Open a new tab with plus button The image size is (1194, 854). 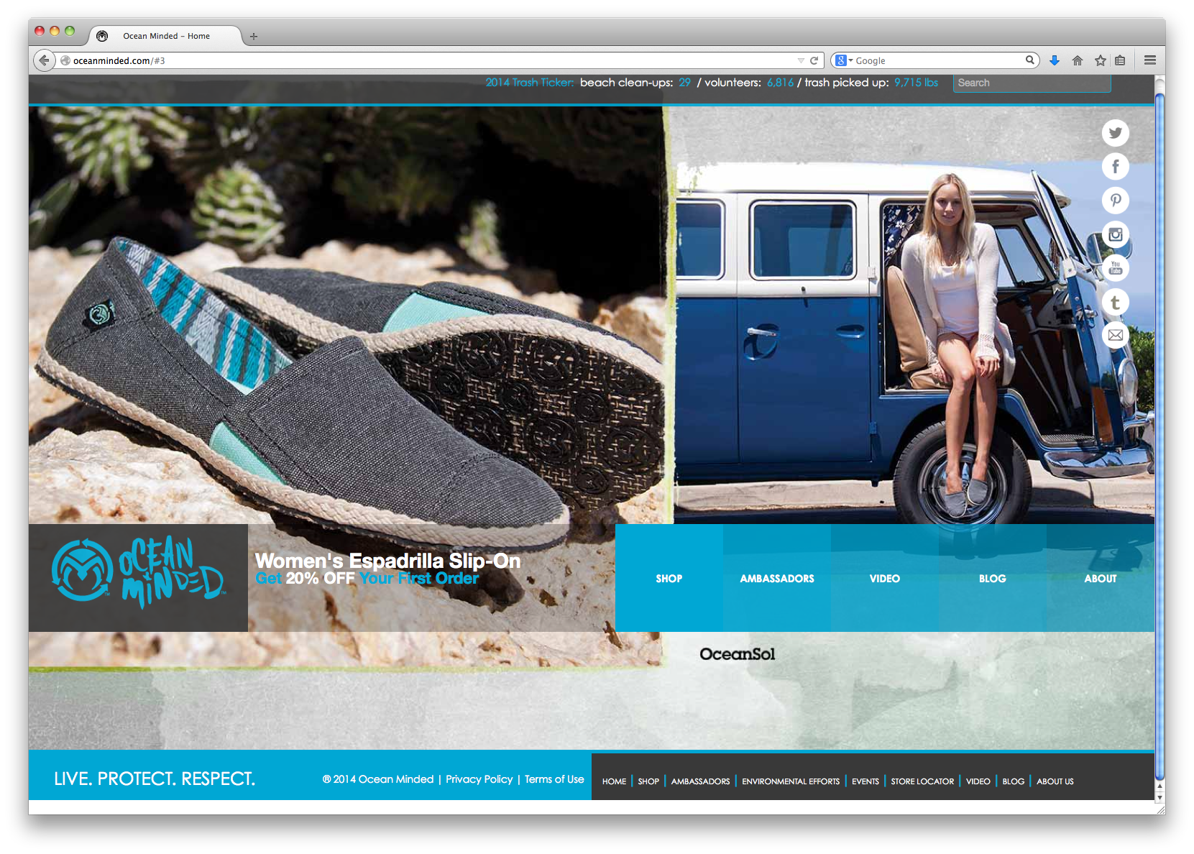pos(254,36)
